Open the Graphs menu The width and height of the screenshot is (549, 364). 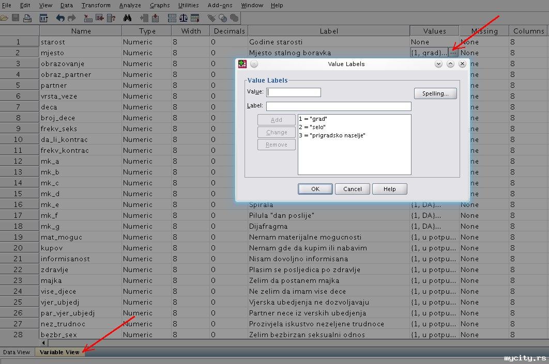click(160, 5)
